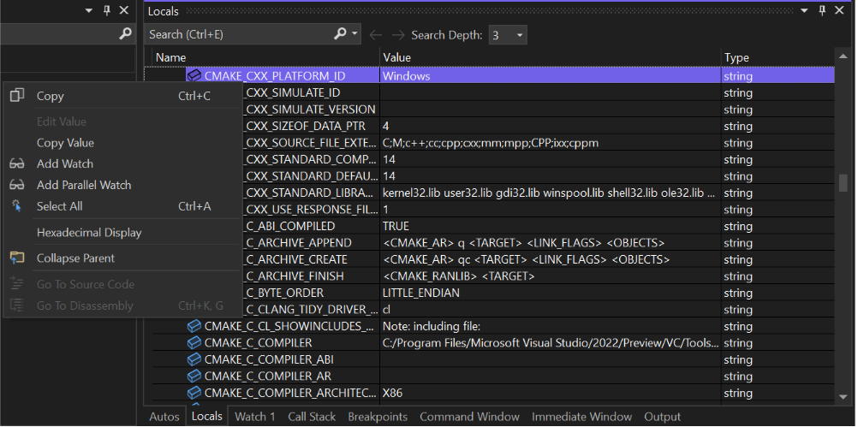Choose Copy Value from the context menu
The image size is (858, 427).
[x=65, y=143]
